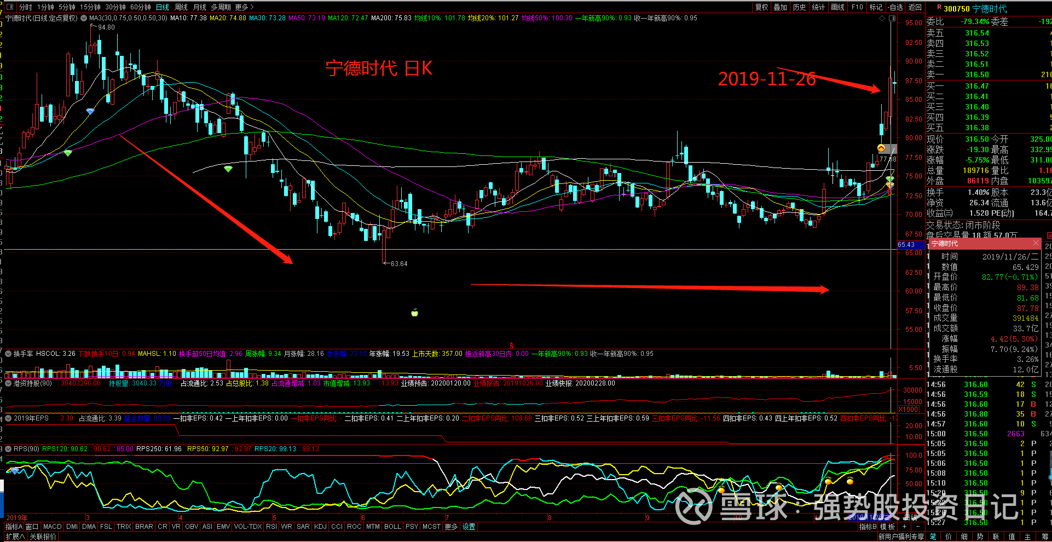Open the 多周期 multi-period view

click(221, 7)
